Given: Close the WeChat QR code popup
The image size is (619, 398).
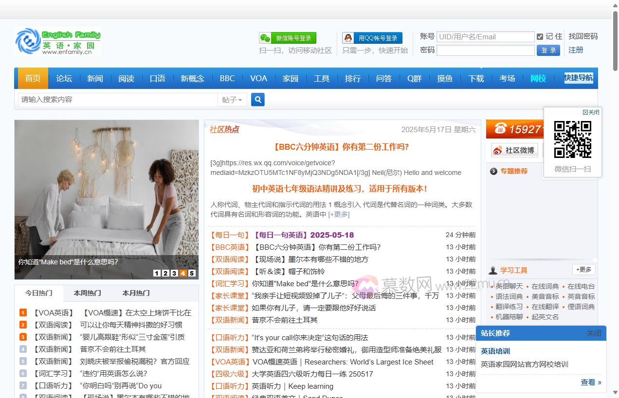Looking at the screenshot, I should (591, 112).
